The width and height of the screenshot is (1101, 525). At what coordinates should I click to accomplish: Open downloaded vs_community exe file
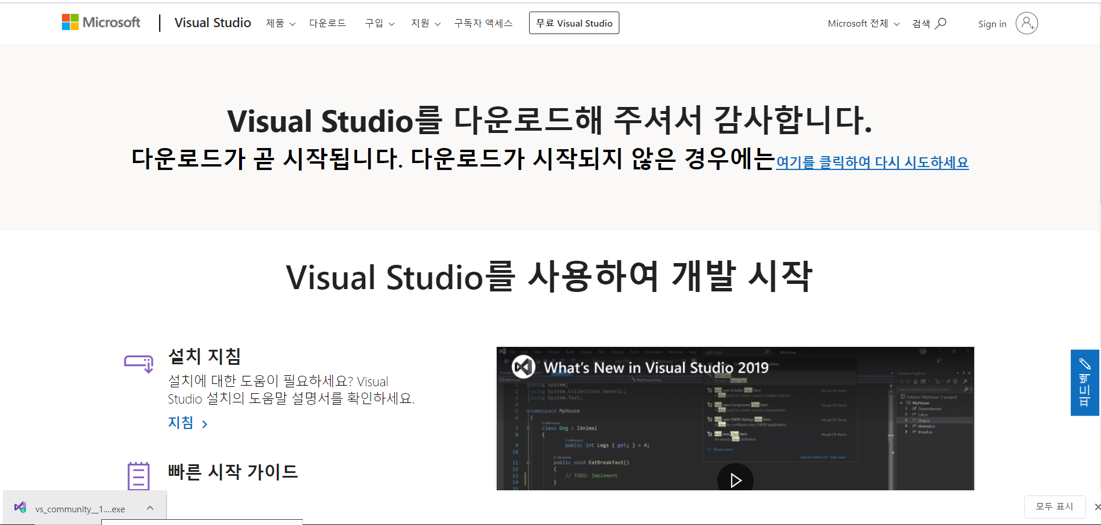(x=80, y=509)
